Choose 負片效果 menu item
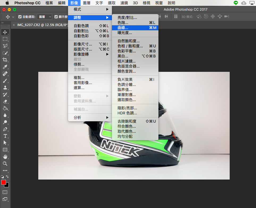256x208 pixels. pyautogui.click(x=135, y=80)
